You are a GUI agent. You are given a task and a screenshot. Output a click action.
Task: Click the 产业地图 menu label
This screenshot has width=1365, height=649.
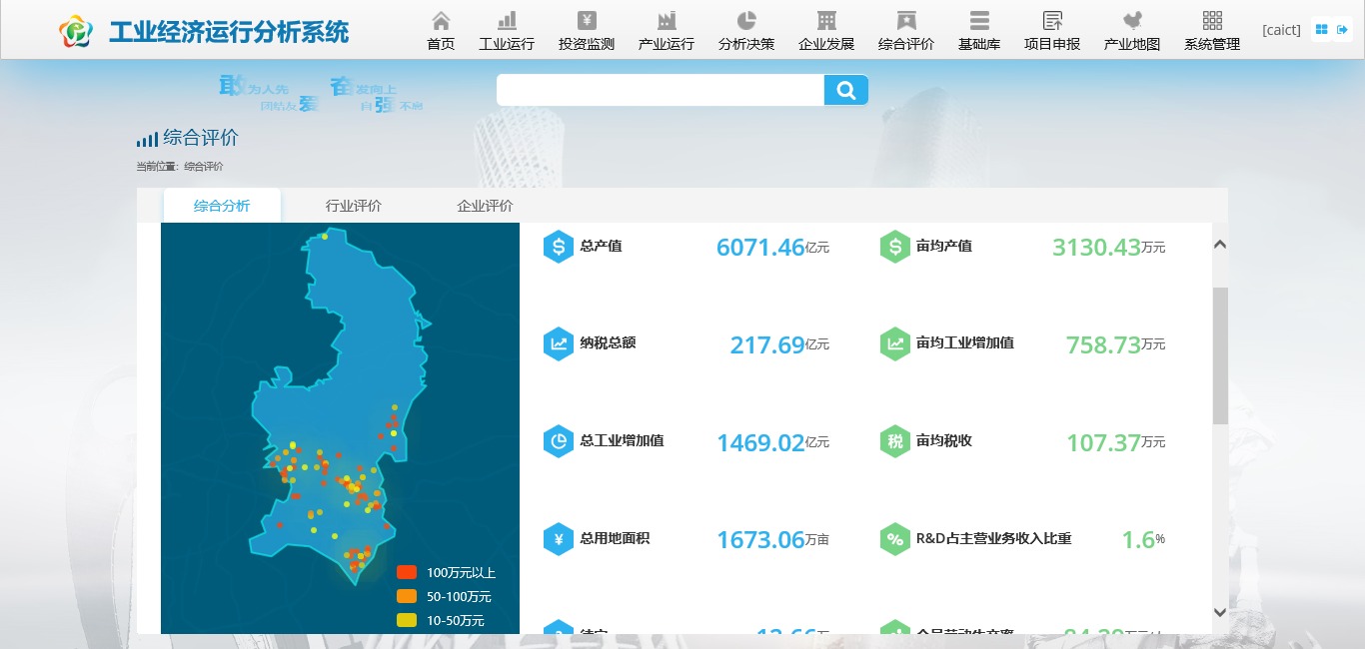1132,44
